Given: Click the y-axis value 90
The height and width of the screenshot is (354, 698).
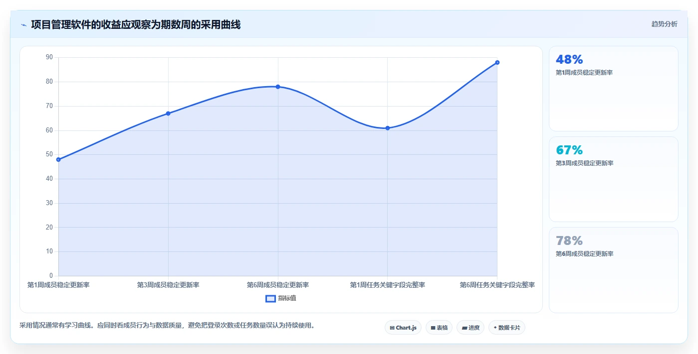Looking at the screenshot, I should click(x=49, y=57).
